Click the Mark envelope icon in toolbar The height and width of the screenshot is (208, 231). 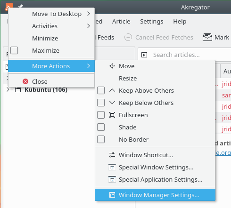coord(207,37)
